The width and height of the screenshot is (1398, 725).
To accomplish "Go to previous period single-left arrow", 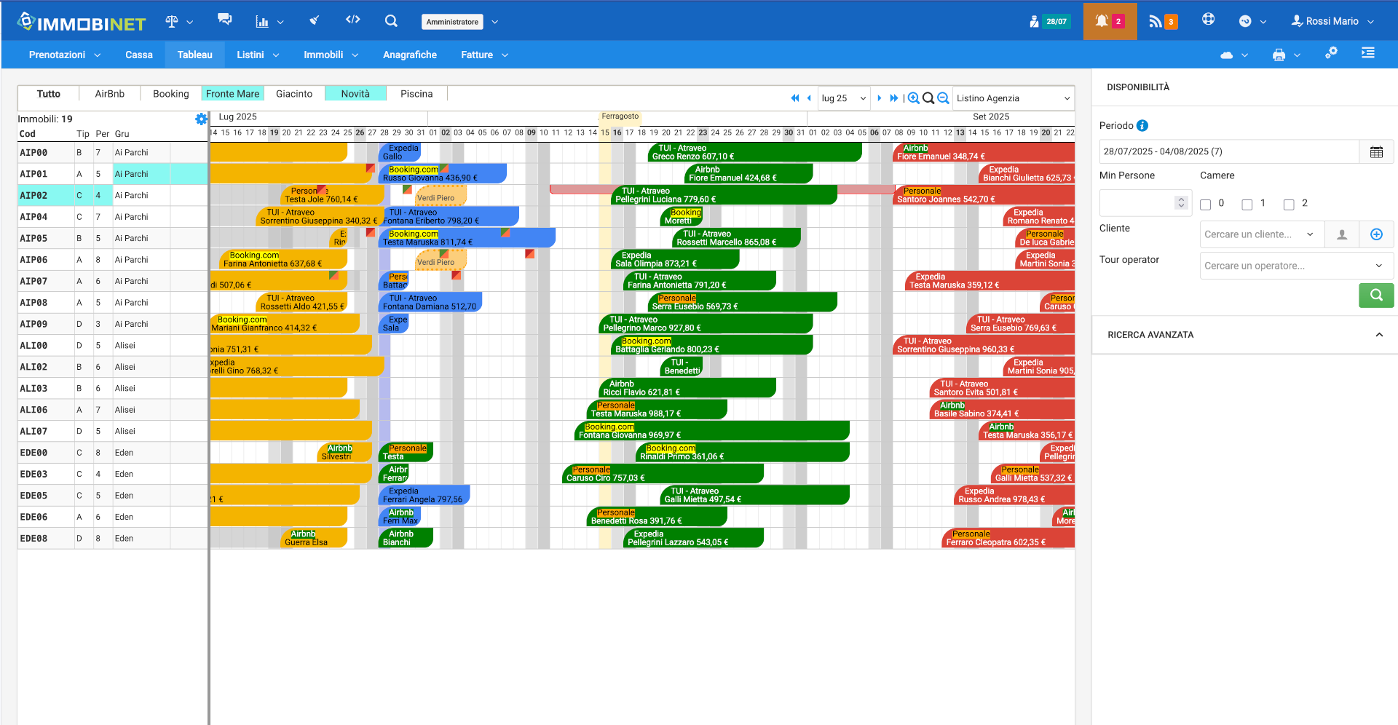I will (809, 98).
